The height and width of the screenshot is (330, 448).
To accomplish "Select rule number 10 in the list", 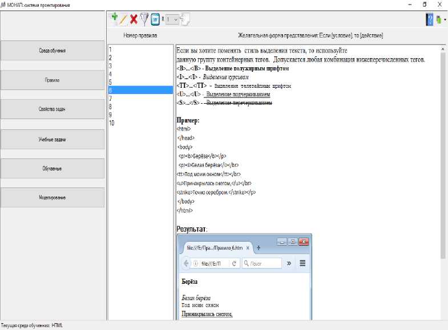I will [140, 123].
